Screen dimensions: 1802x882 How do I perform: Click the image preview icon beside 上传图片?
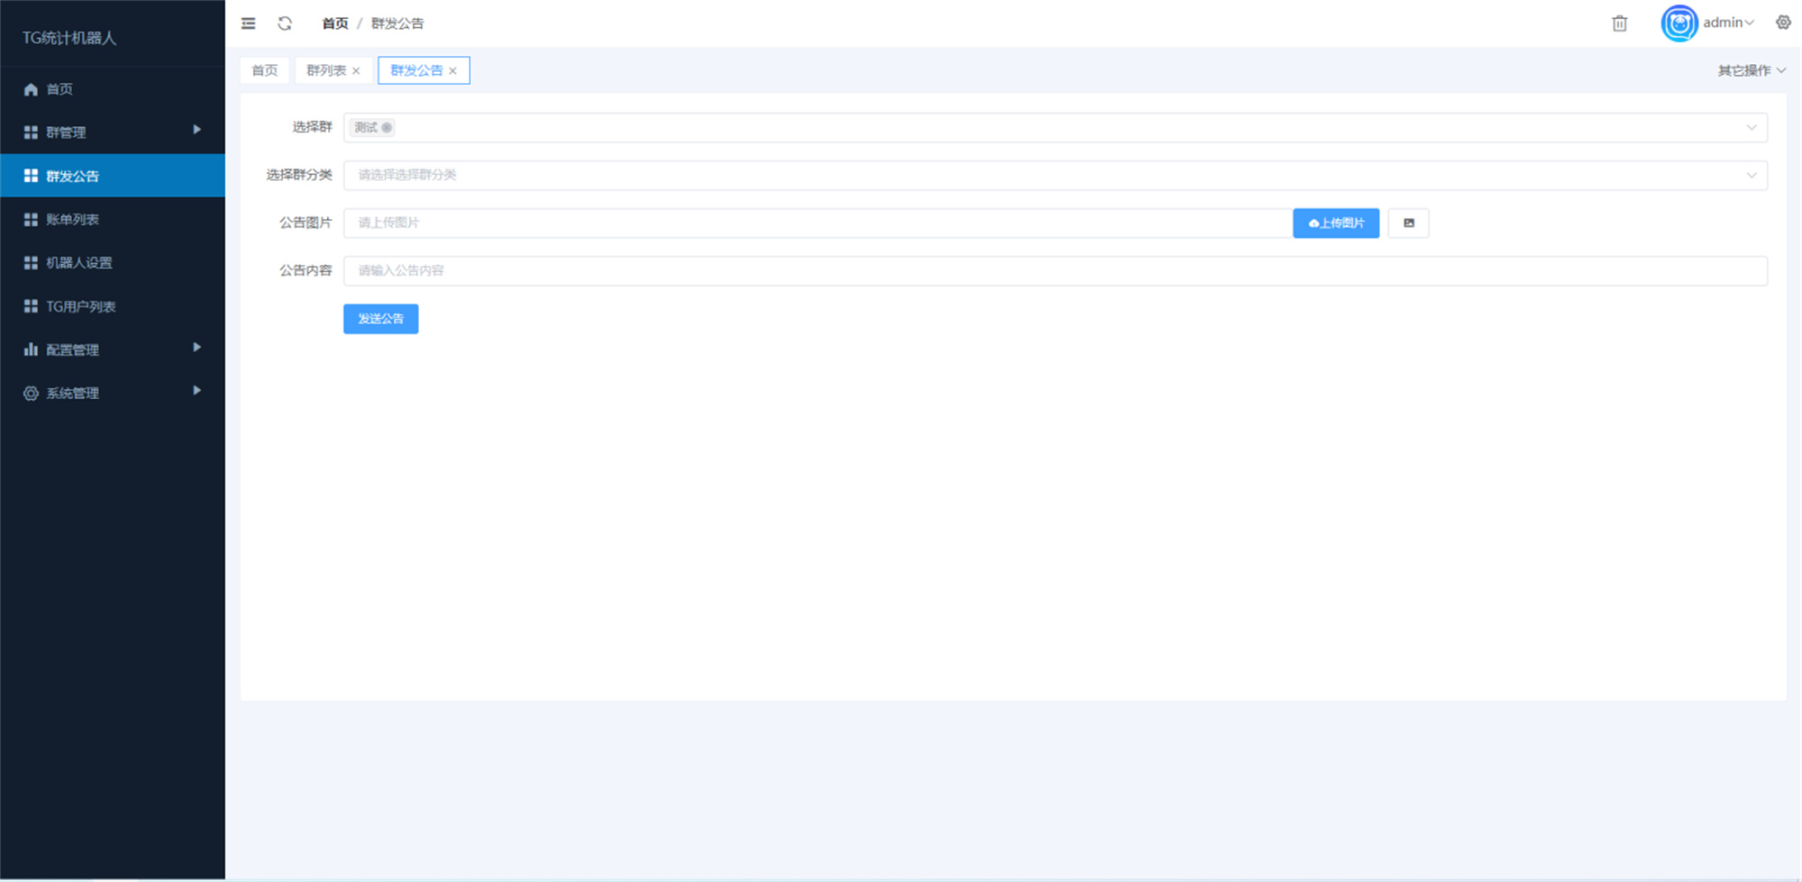[1408, 223]
